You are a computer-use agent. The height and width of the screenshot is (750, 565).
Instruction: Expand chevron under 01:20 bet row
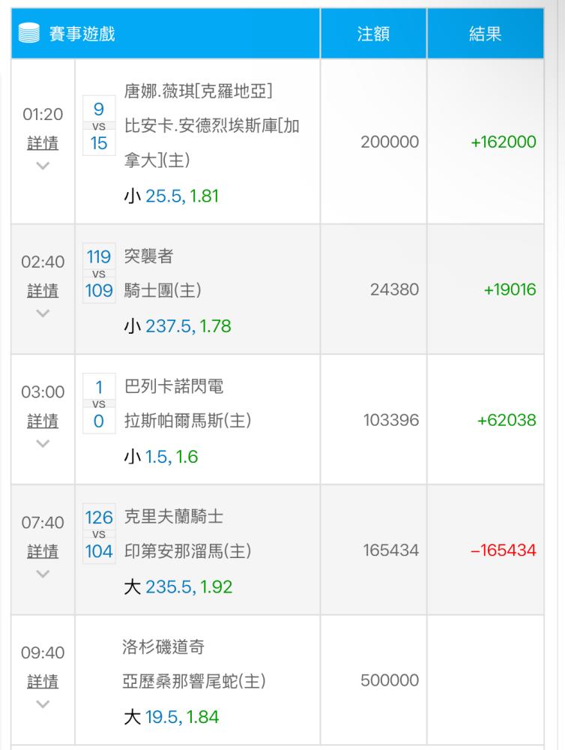(43, 166)
